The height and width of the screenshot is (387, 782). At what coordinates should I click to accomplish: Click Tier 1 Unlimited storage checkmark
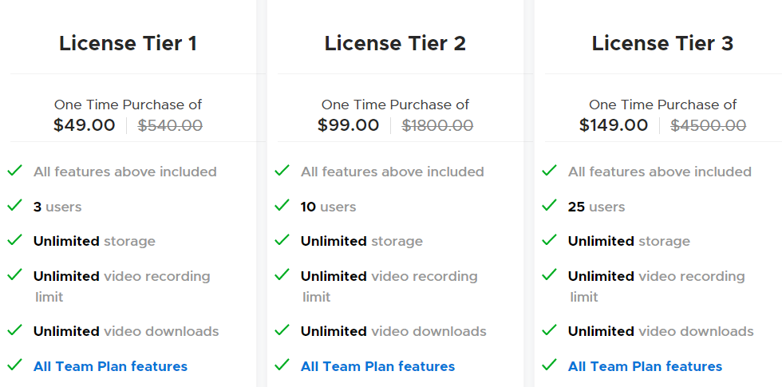point(15,240)
